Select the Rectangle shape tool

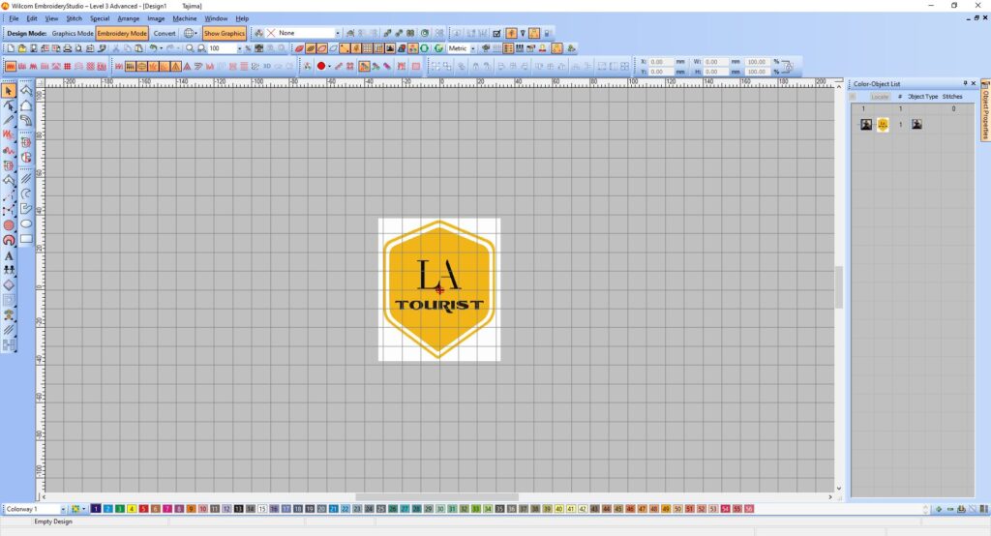click(26, 239)
